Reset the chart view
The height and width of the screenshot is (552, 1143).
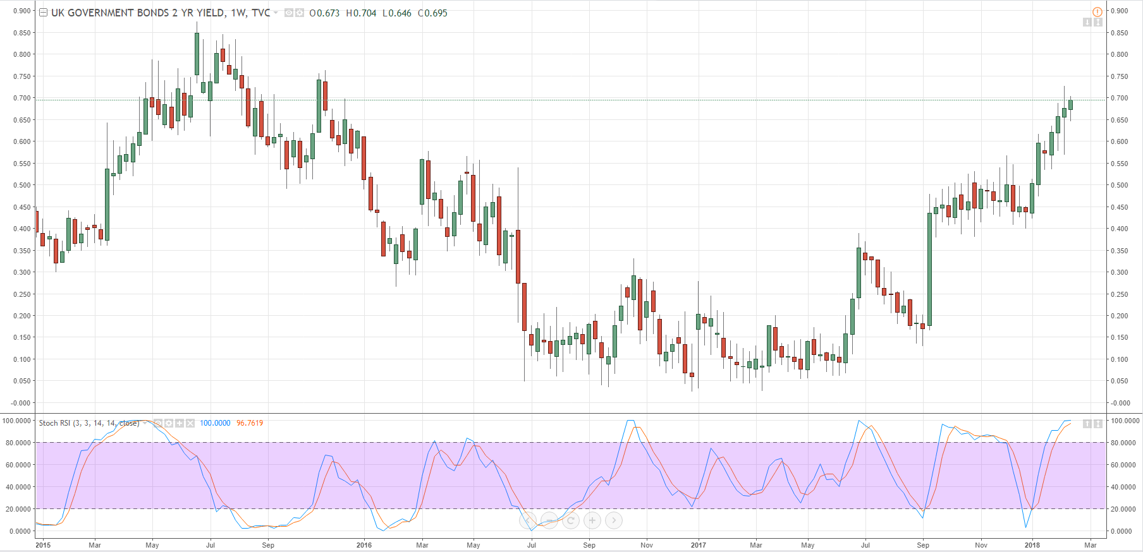click(571, 520)
